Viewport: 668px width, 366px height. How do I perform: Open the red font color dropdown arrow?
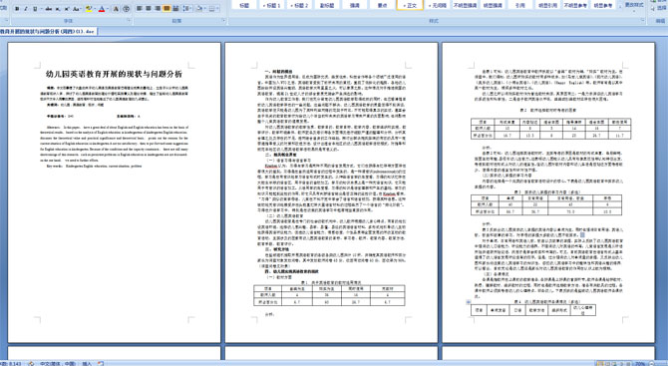tap(108, 9)
